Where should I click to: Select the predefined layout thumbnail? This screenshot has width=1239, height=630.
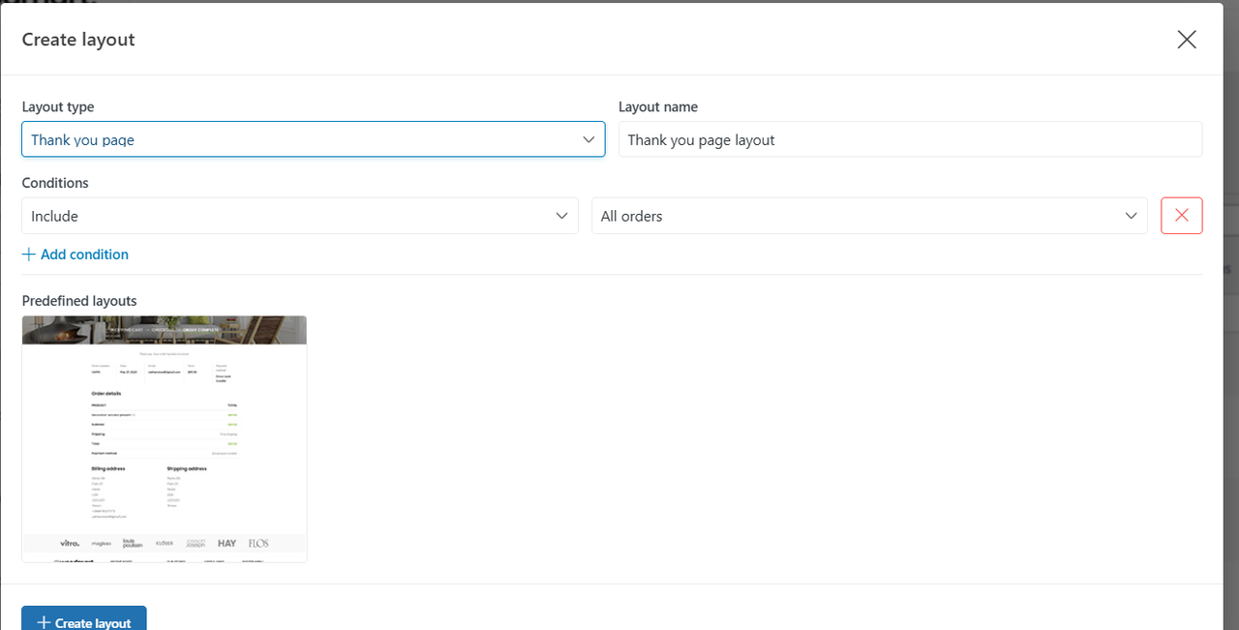(165, 439)
